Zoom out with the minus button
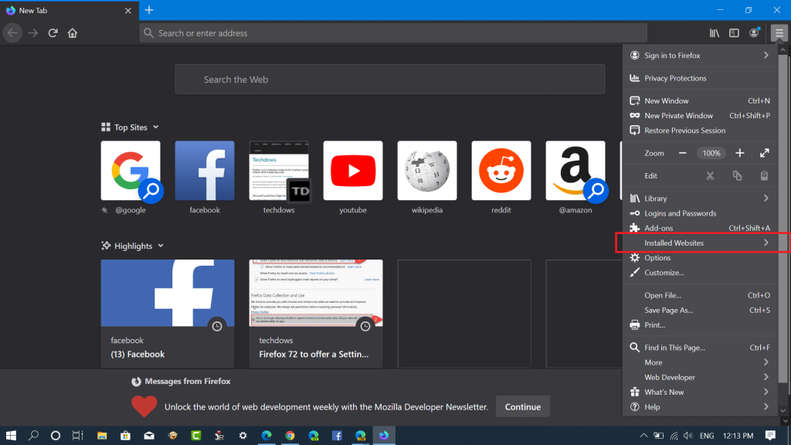 (x=683, y=154)
